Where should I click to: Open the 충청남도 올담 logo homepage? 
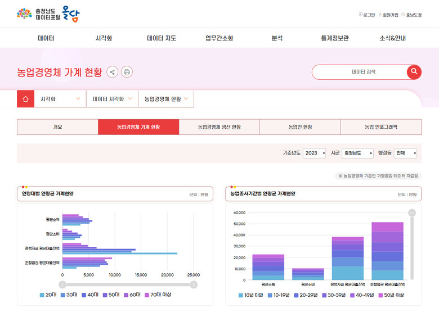pyautogui.click(x=48, y=14)
